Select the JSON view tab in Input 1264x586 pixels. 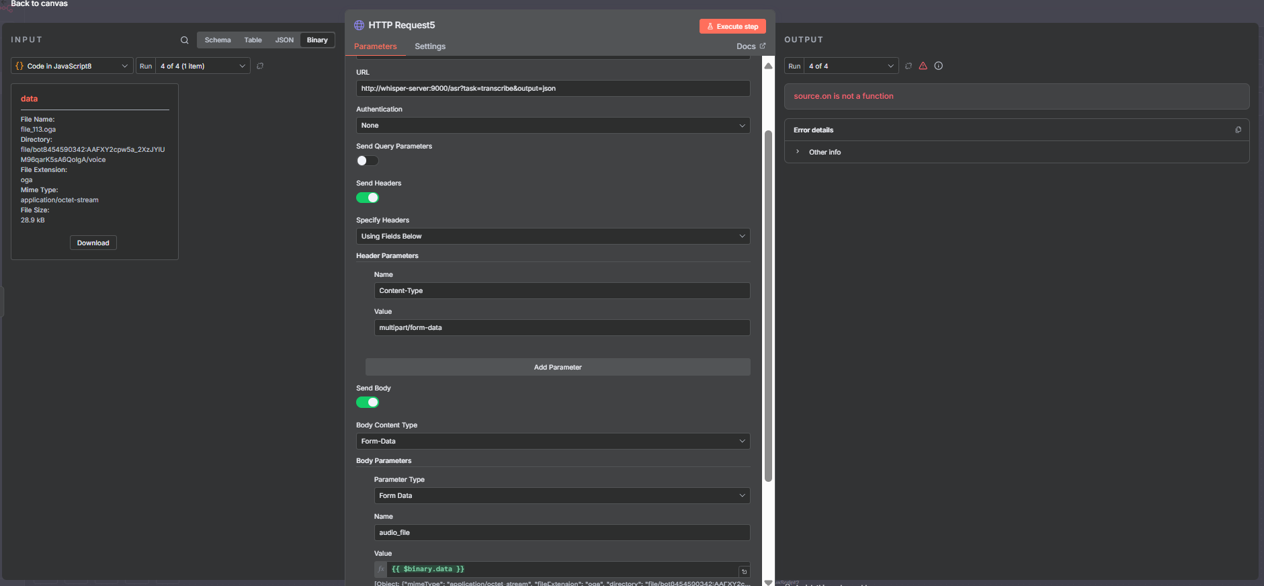(x=284, y=40)
